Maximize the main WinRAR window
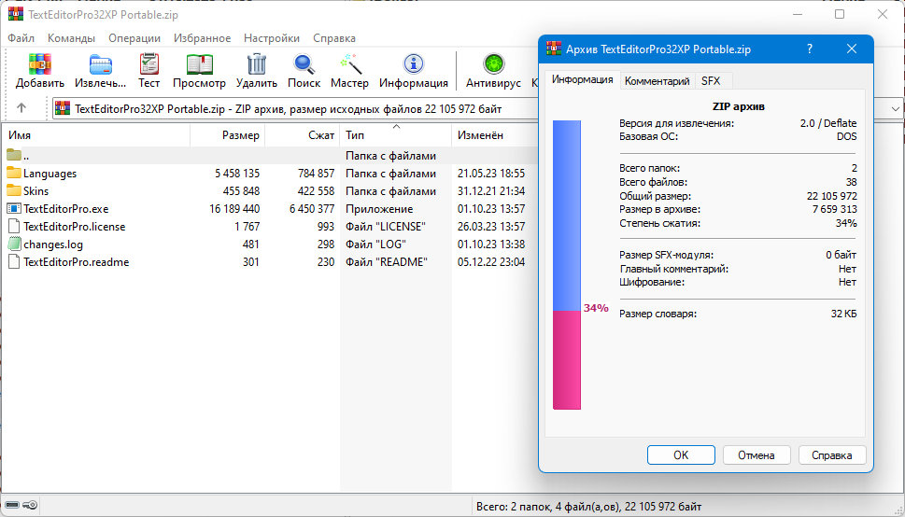The height and width of the screenshot is (517, 905). tap(840, 14)
